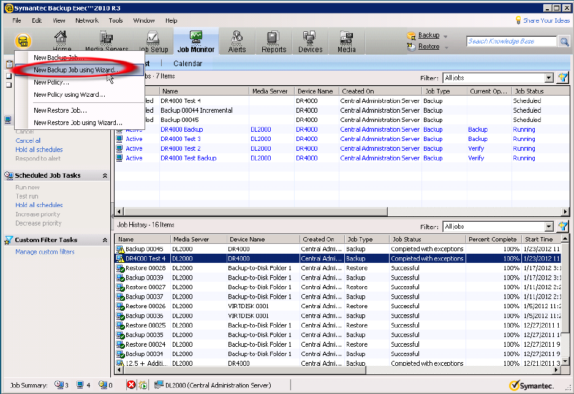Switch to the Calendar tab
This screenshot has width=574, height=394.
tap(187, 64)
